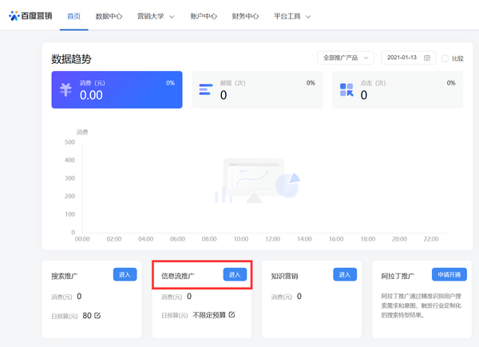
Task: Click 进入 button on 知识营销 card
Action: tap(345, 274)
